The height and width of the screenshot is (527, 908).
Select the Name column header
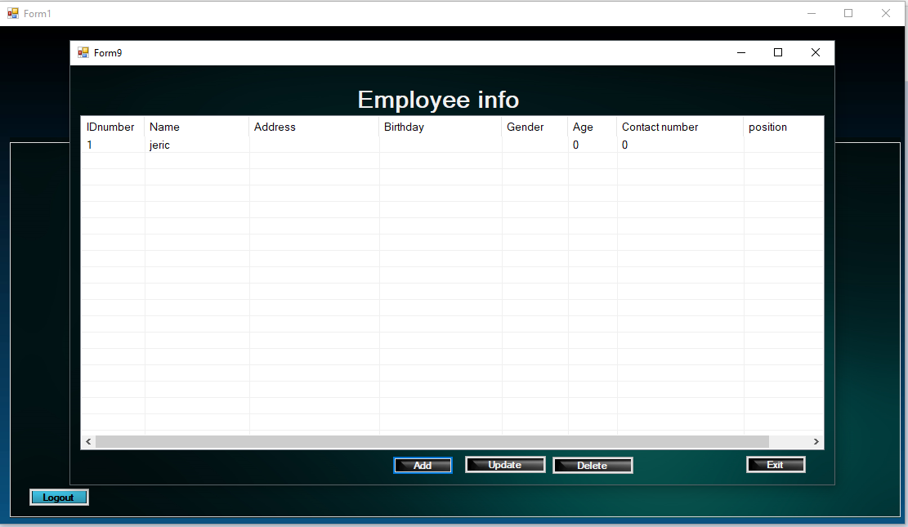pyautogui.click(x=196, y=127)
